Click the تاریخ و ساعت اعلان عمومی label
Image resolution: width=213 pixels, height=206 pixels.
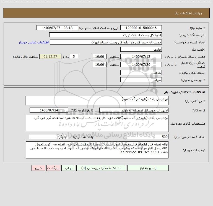point(99,28)
